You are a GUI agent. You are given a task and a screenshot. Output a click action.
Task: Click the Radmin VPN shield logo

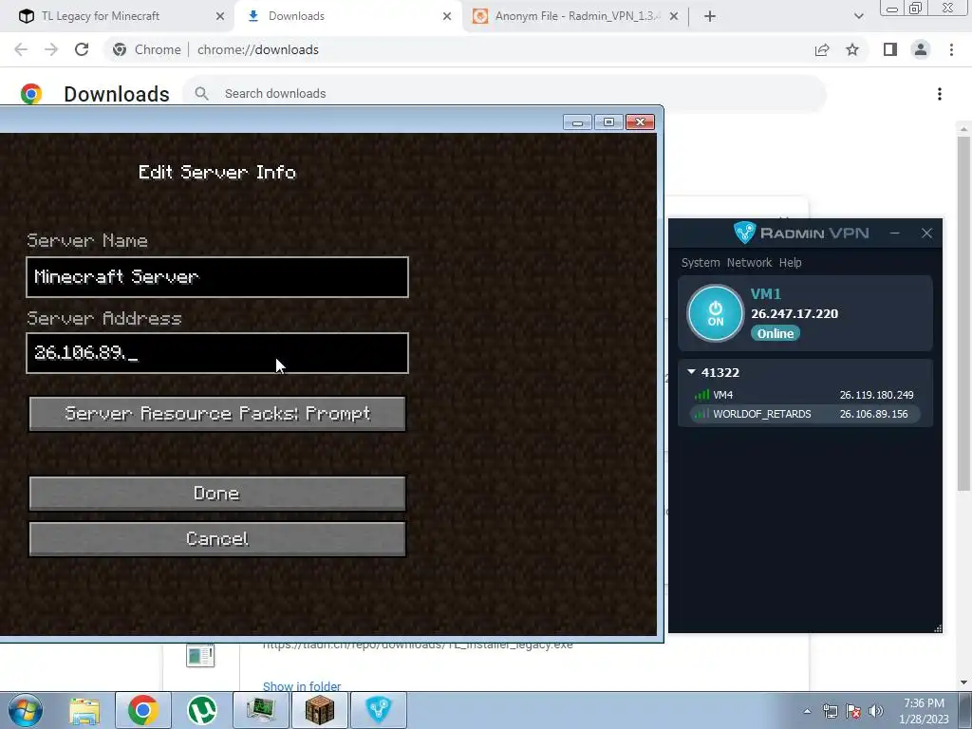744,233
